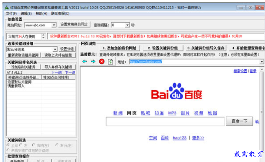Screen dimensions: 265x162
Task: Expand the 默认分组名 group dropdown
Action: [55, 49]
